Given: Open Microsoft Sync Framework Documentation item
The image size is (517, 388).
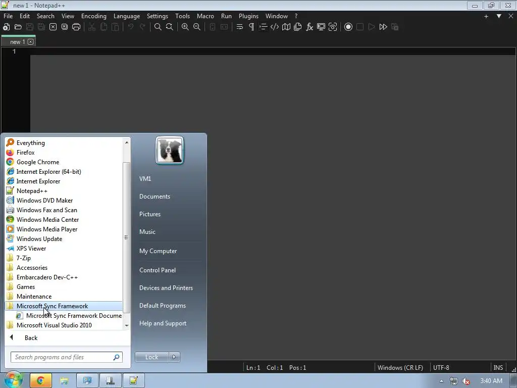Looking at the screenshot, I should point(69,315).
